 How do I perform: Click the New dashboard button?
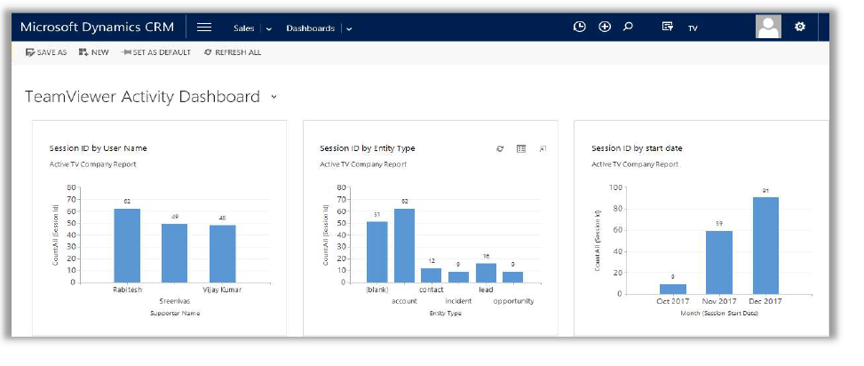94,52
